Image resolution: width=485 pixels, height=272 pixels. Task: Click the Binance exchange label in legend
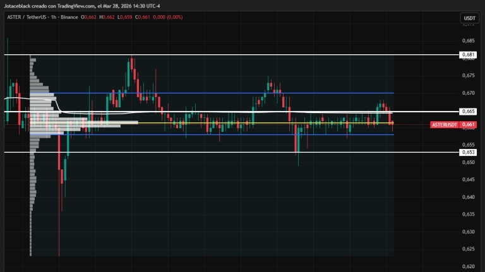[x=69, y=17]
